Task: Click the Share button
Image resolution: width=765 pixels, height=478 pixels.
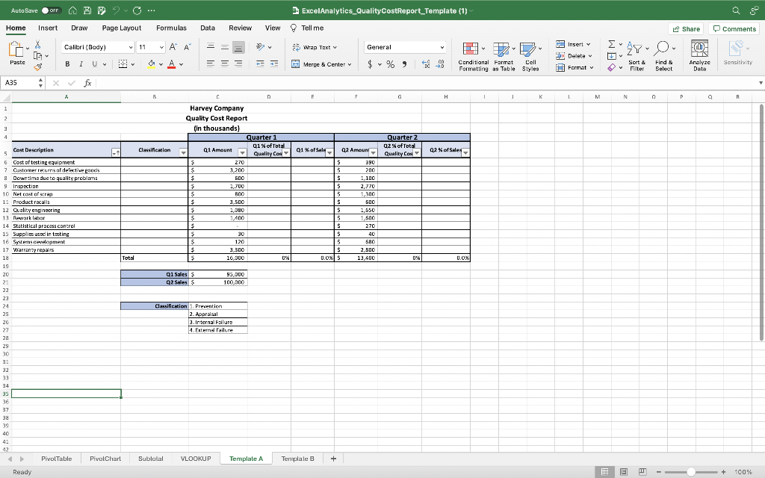Action: (x=684, y=28)
